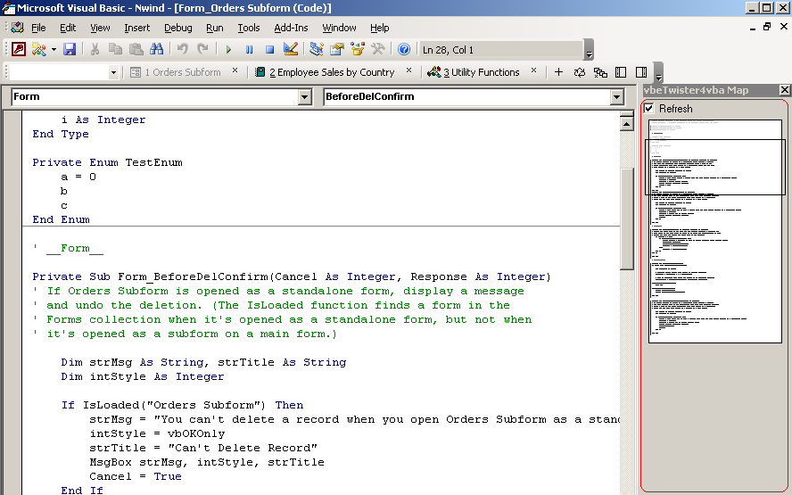Image resolution: width=792 pixels, height=495 pixels.
Task: Switch to the 2 Employee Sales by Country tab
Action: (x=325, y=72)
